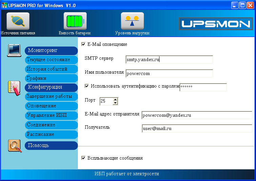The height and width of the screenshot is (181, 256).
Task: Open the Расписание page
Action: pyautogui.click(x=51, y=134)
